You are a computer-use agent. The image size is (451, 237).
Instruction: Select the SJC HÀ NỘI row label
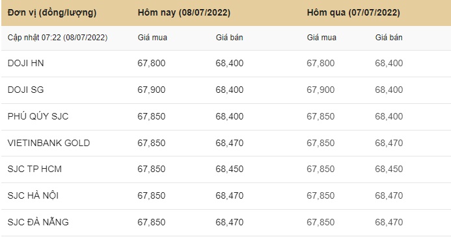point(33,195)
